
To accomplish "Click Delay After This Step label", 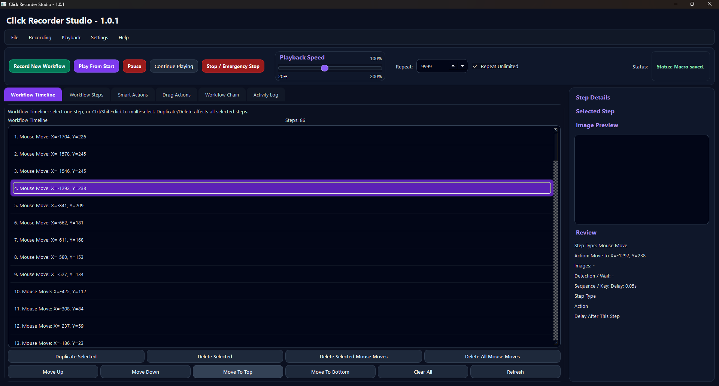I will 597,316.
